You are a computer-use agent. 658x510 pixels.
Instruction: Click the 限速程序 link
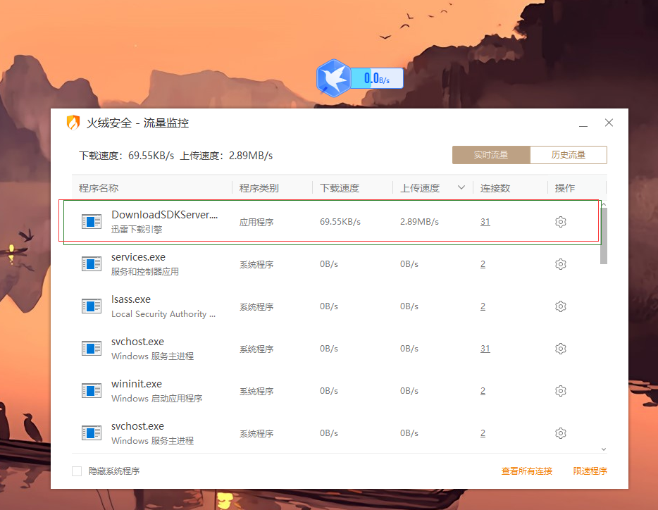590,471
